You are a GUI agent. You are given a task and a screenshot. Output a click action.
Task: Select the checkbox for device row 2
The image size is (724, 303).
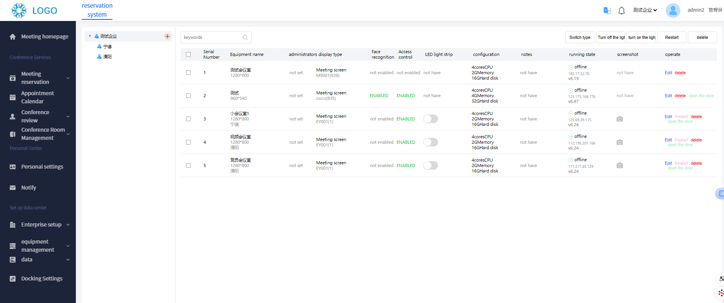pos(188,96)
